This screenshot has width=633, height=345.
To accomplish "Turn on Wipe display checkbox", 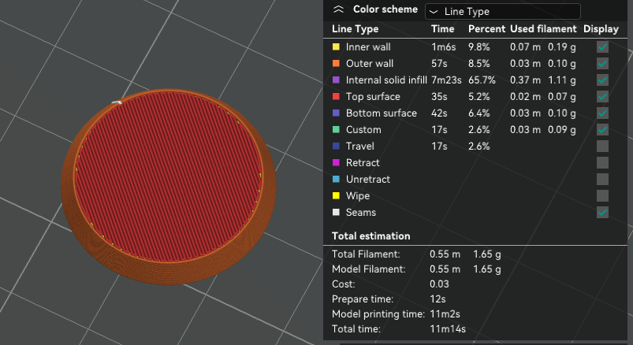I will click(x=602, y=196).
